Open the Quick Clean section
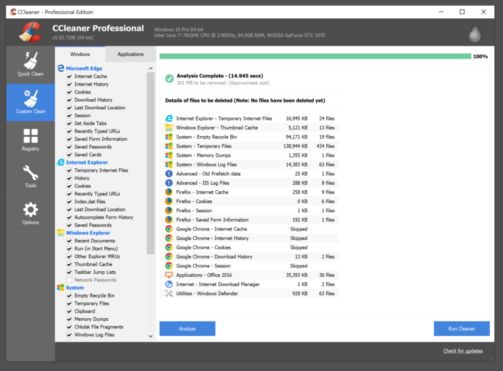 pos(30,65)
